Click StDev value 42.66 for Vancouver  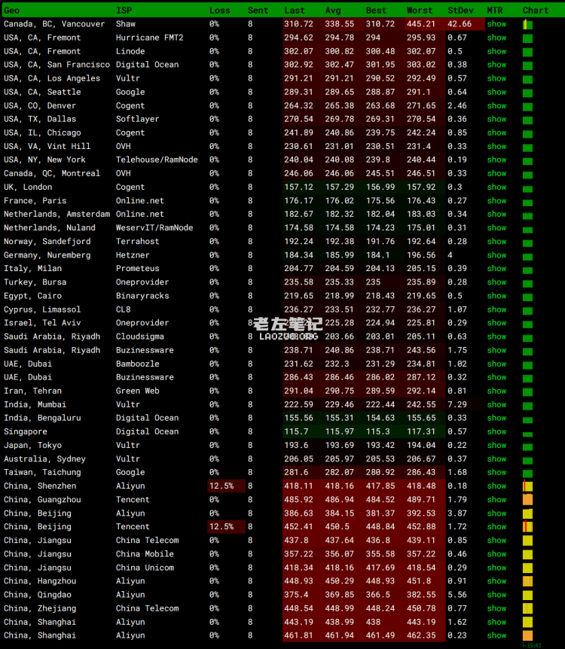[460, 24]
